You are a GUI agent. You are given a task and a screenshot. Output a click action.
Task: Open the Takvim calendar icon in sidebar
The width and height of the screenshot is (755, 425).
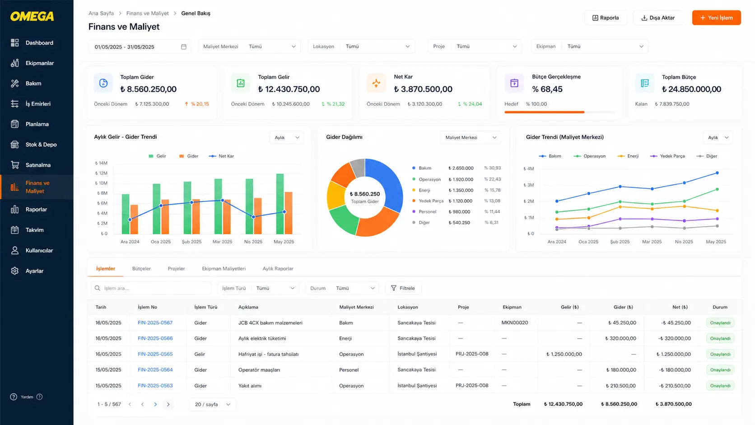[15, 230]
